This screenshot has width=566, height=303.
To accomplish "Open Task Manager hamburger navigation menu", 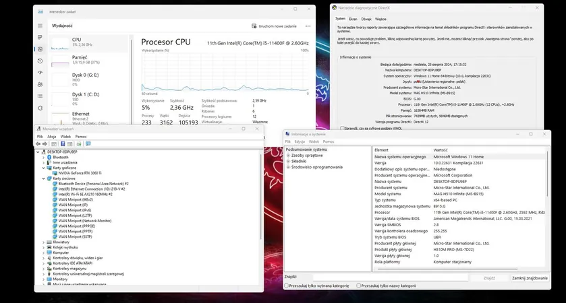I will [x=40, y=26].
